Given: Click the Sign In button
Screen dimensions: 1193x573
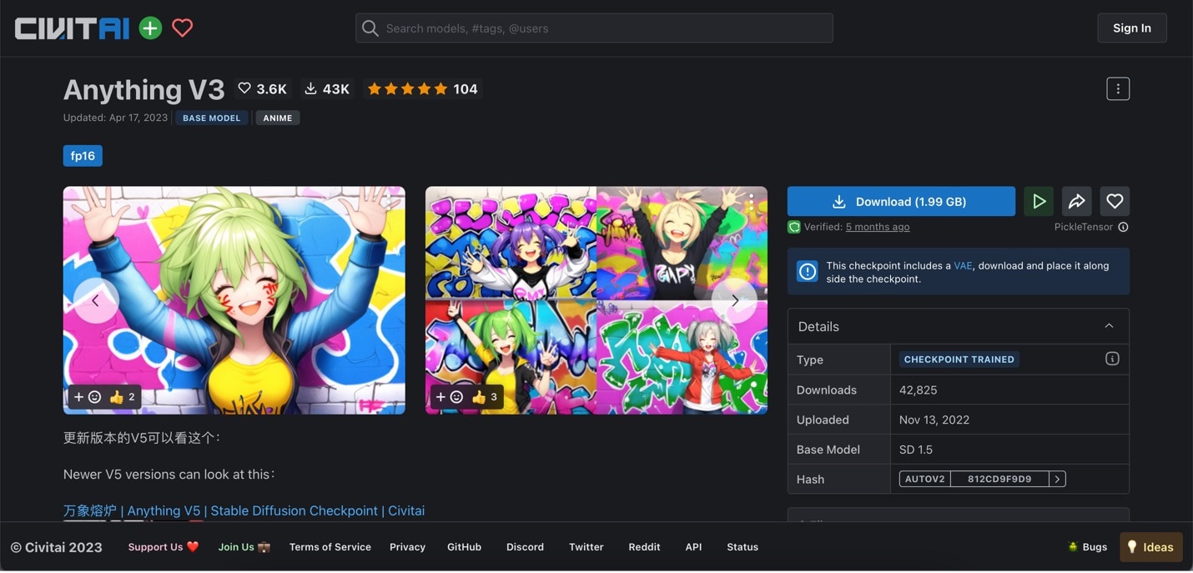Looking at the screenshot, I should (x=1131, y=28).
